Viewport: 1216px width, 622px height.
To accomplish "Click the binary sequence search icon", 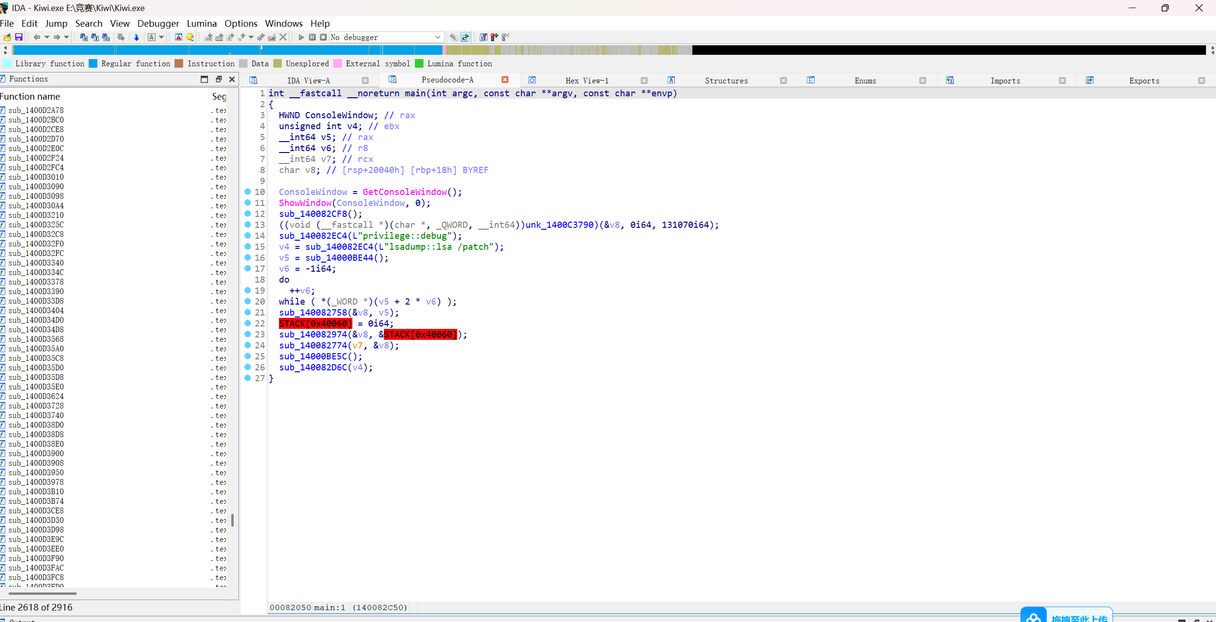I will pyautogui.click(x=106, y=37).
